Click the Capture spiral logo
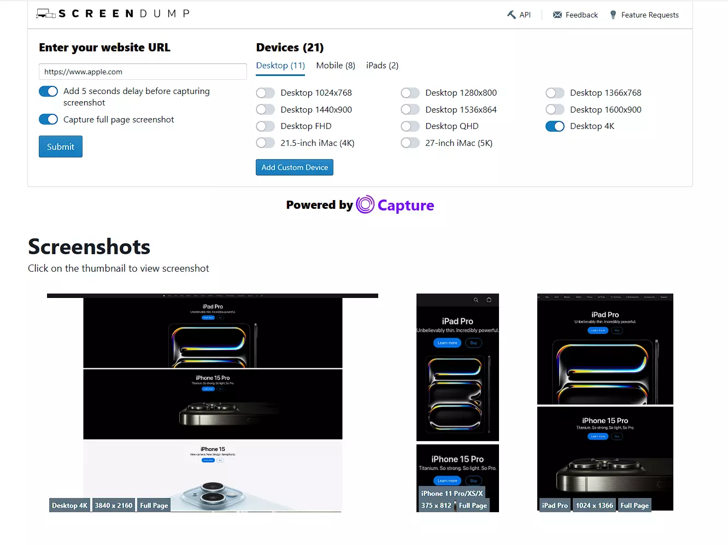This screenshot has height=545, width=728. tap(365, 205)
